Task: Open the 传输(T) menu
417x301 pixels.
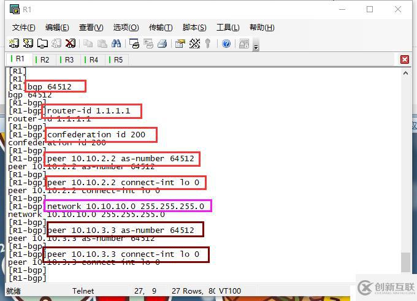Action: click(x=161, y=28)
